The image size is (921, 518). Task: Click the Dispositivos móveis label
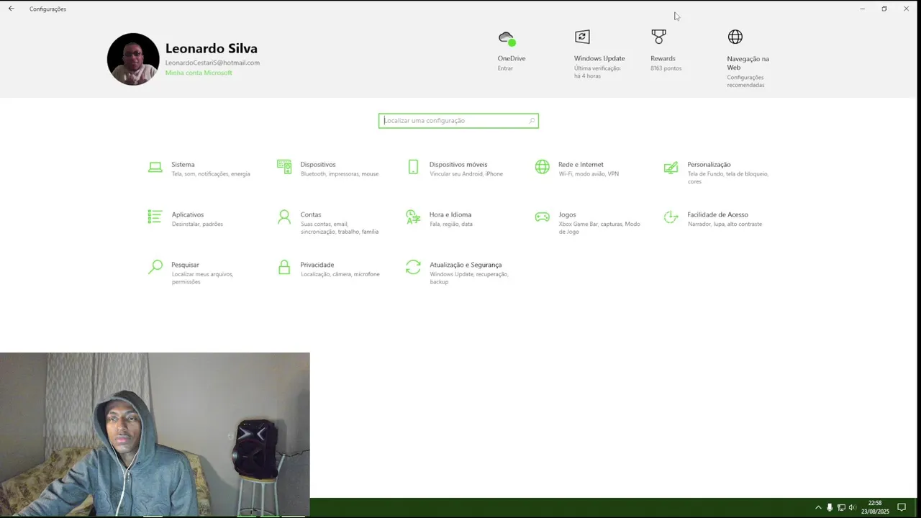tap(458, 165)
